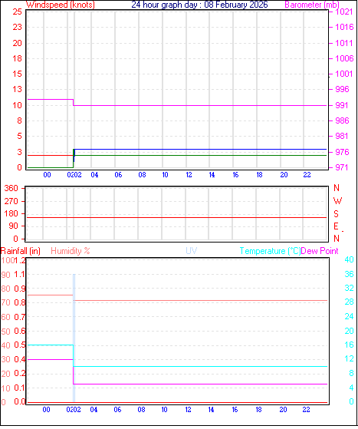Click the 70 humidity scale value

5,303
